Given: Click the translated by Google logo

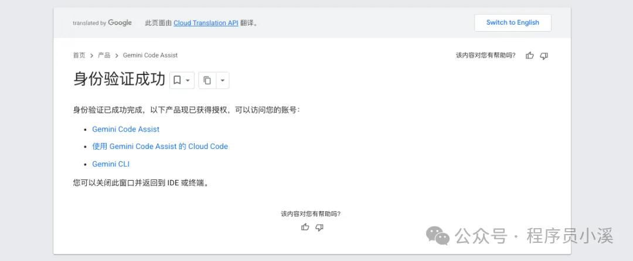Looking at the screenshot, I should coord(102,23).
